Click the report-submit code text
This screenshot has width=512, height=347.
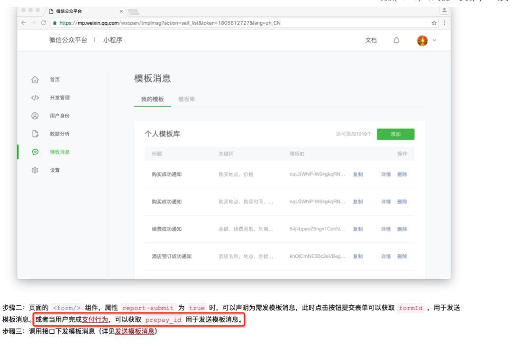[x=148, y=308]
